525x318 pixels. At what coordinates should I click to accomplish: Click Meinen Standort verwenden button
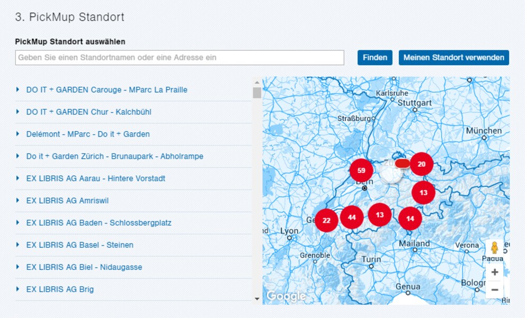(453, 58)
